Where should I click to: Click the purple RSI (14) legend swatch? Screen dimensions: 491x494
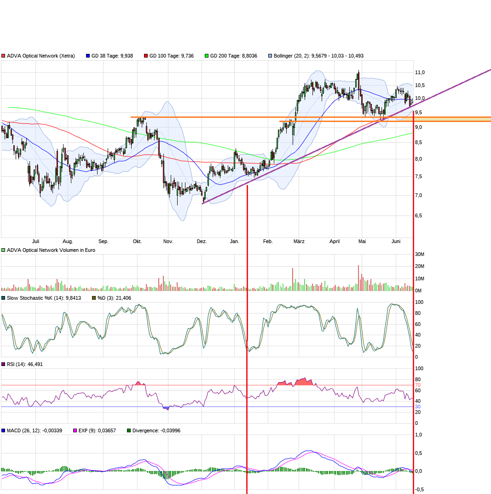point(3,364)
